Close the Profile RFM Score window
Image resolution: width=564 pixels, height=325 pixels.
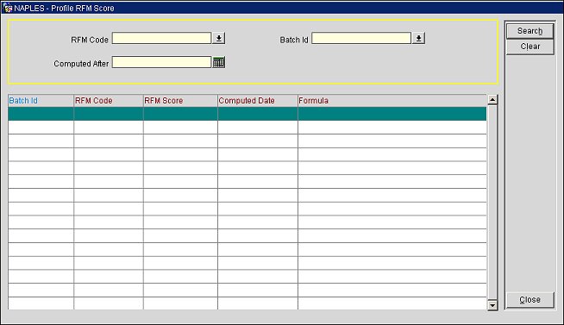tap(530, 300)
